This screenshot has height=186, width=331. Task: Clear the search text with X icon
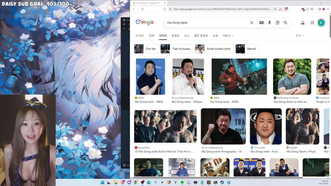(x=252, y=23)
